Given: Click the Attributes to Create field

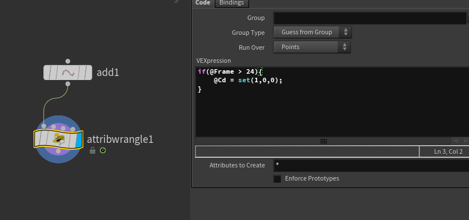Looking at the screenshot, I should [371, 165].
